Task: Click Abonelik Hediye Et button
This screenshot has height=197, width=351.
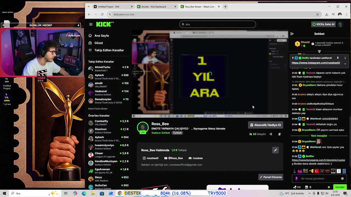Action: (x=265, y=125)
